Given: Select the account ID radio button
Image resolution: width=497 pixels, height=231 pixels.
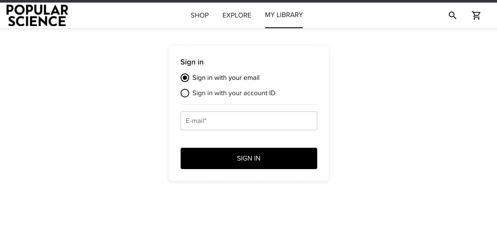Looking at the screenshot, I should pyautogui.click(x=185, y=93).
